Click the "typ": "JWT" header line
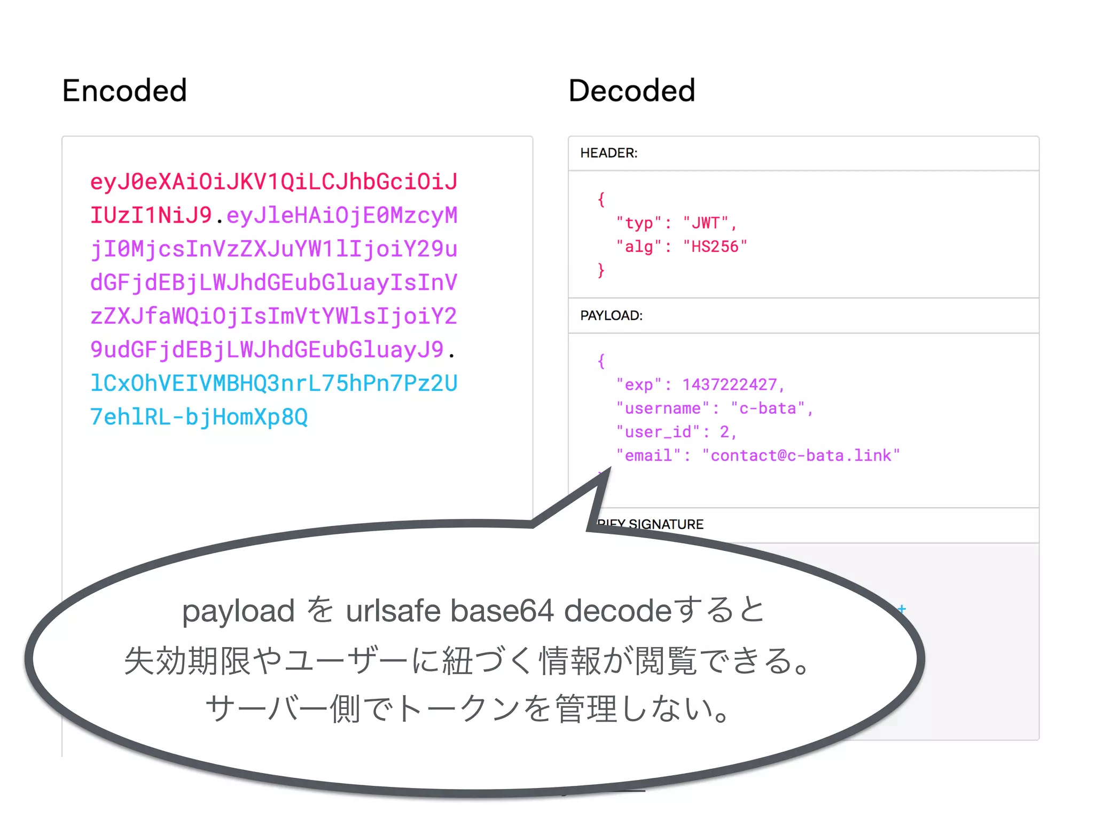Viewport: 1094px width, 820px height. (x=676, y=223)
